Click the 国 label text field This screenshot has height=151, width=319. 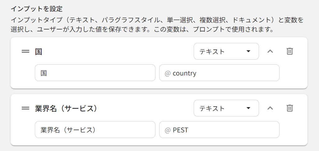[x=95, y=73]
